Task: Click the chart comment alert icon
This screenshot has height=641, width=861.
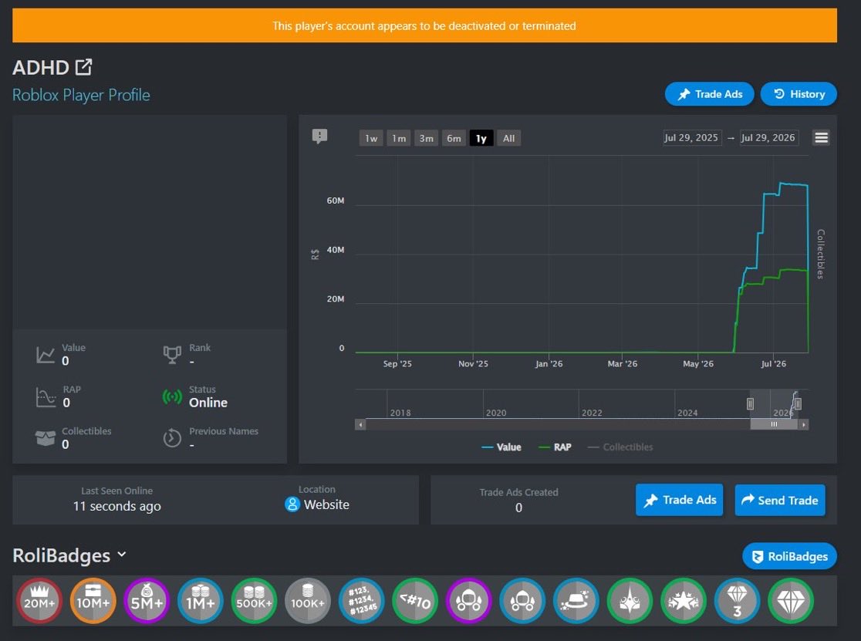Action: [x=319, y=136]
